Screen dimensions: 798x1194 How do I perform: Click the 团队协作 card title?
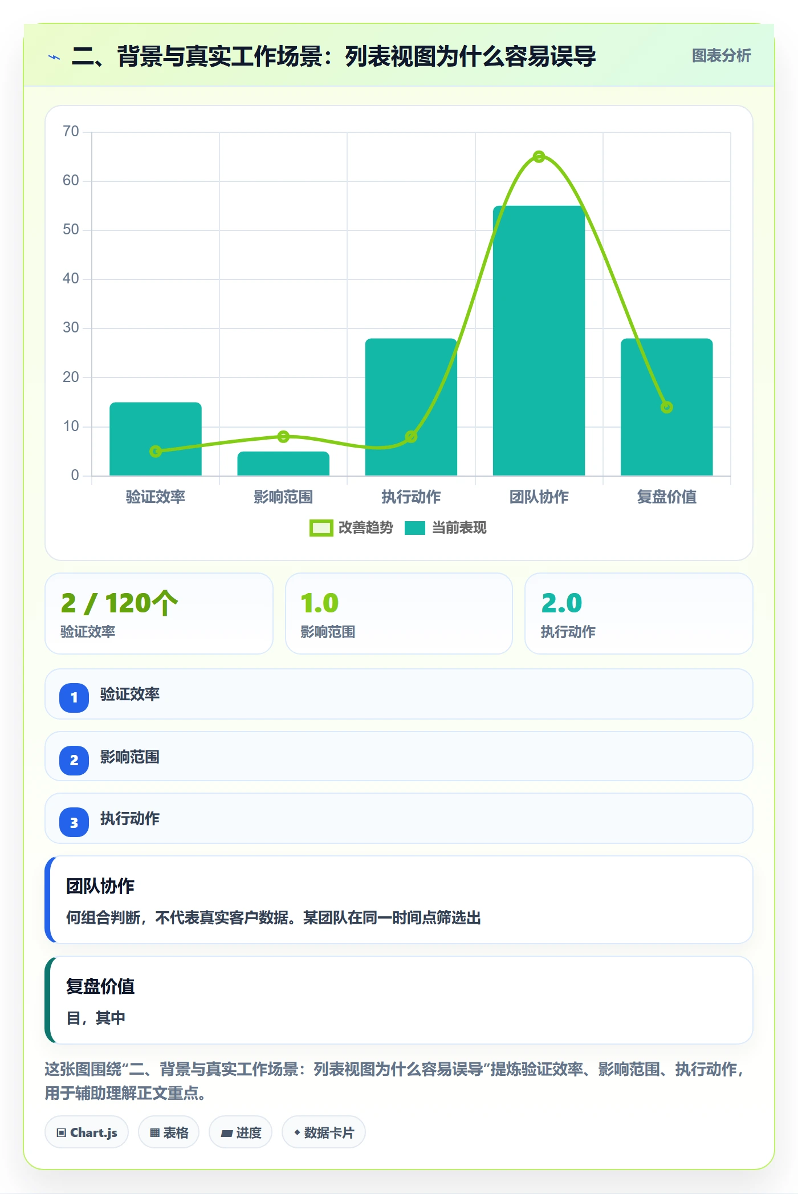(x=100, y=886)
